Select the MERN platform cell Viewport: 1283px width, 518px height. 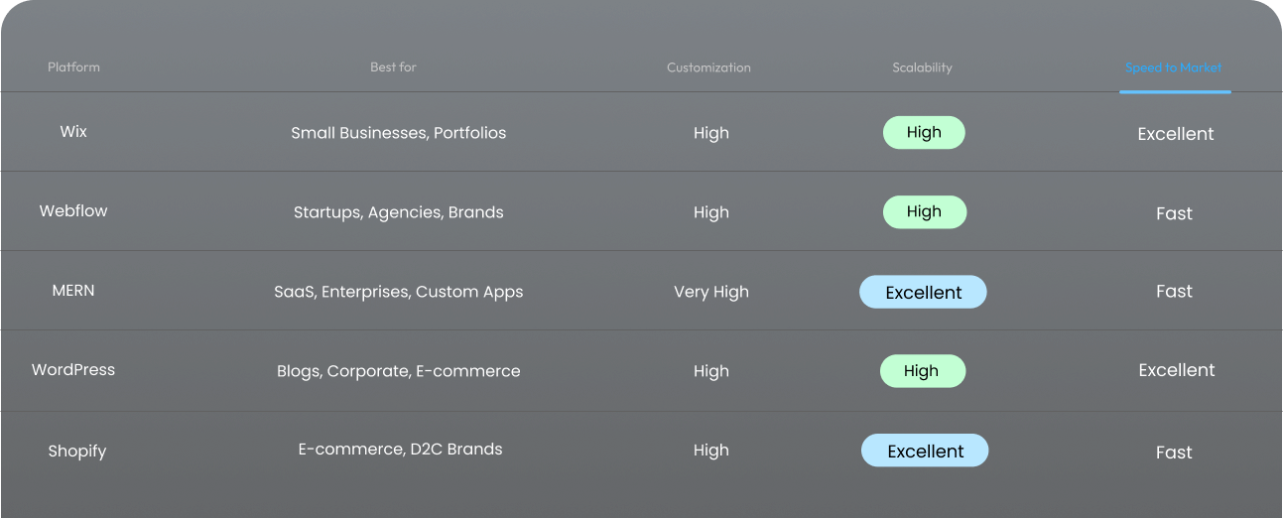(73, 291)
